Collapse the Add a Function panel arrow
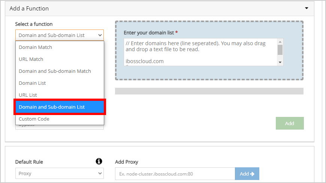Viewport: 326px width, 183px height. click(x=307, y=8)
